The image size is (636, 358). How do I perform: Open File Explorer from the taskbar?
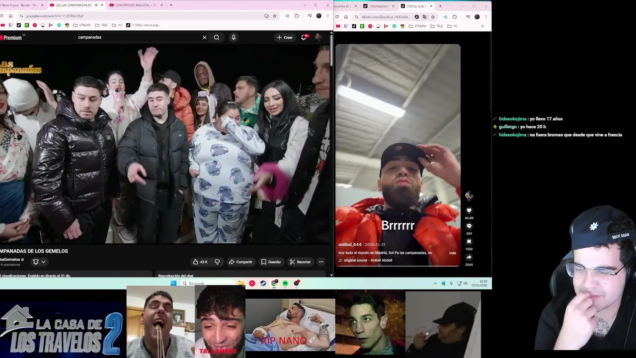241,283
